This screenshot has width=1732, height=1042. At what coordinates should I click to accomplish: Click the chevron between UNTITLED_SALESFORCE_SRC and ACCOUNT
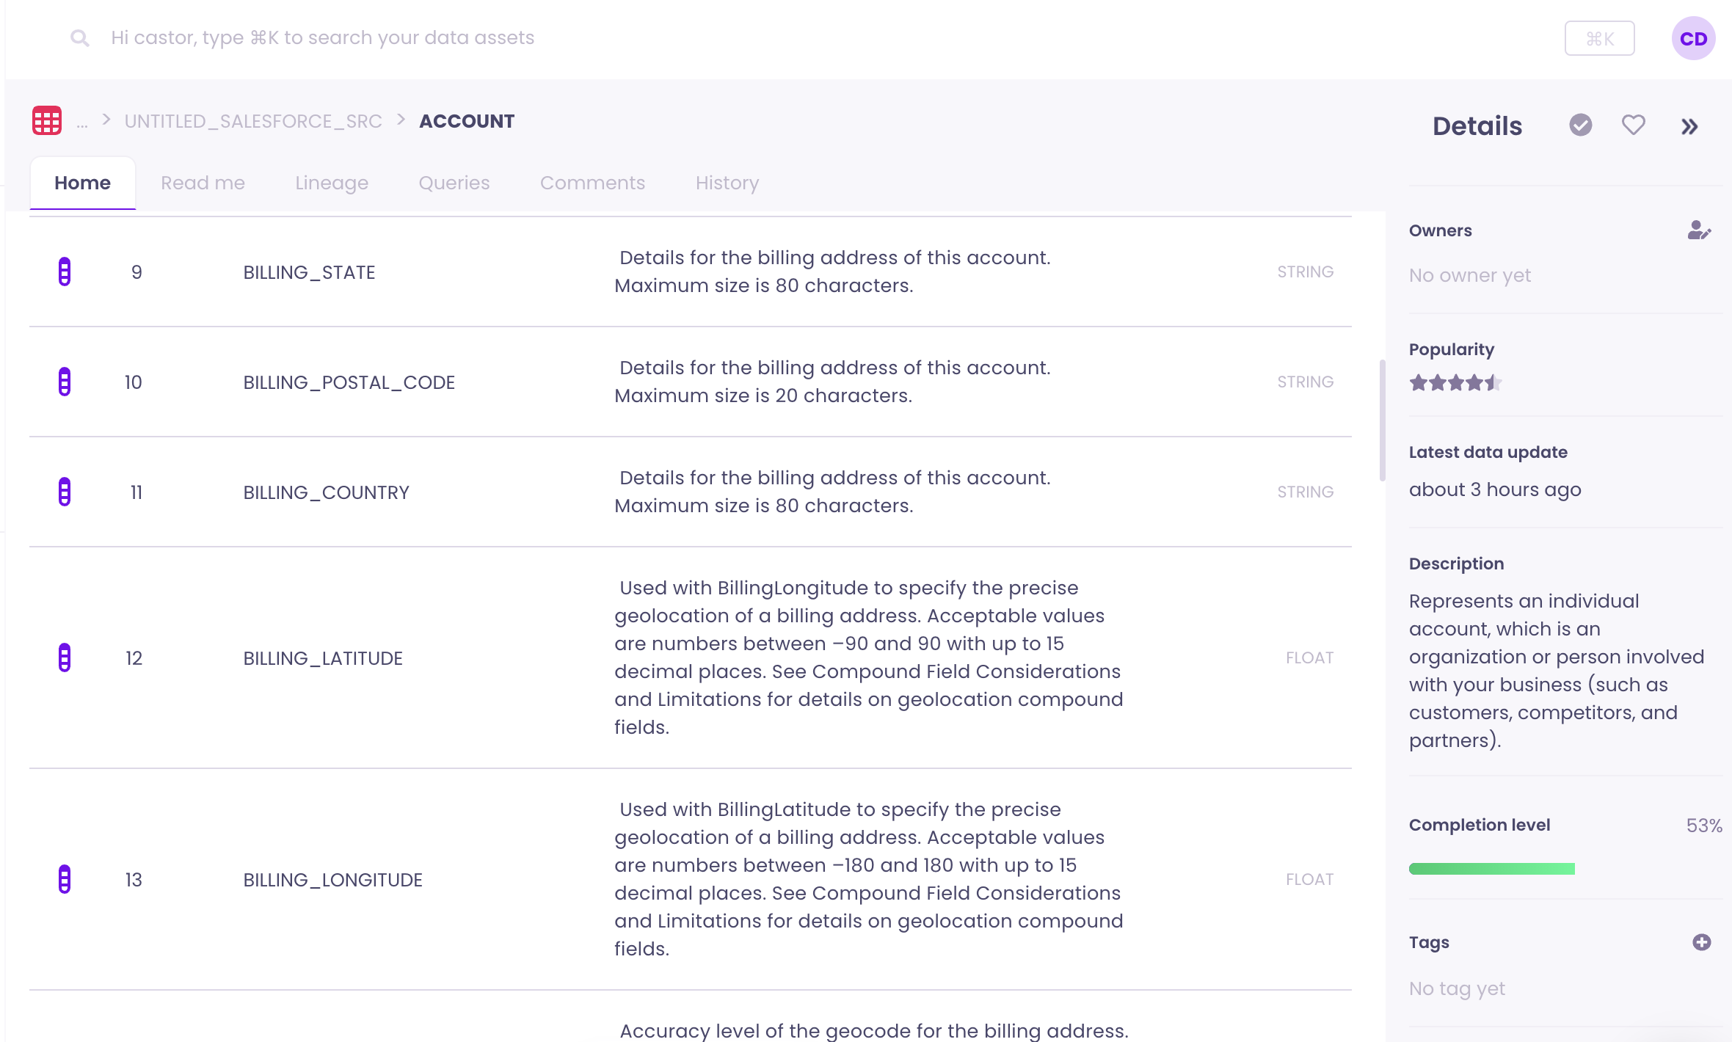[401, 120]
